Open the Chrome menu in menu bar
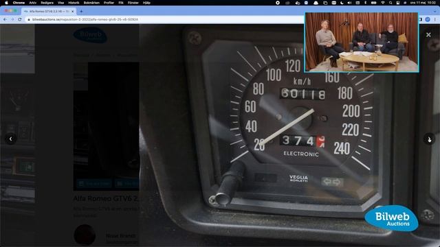Viewport: 440px width, 247px height. click(19, 3)
